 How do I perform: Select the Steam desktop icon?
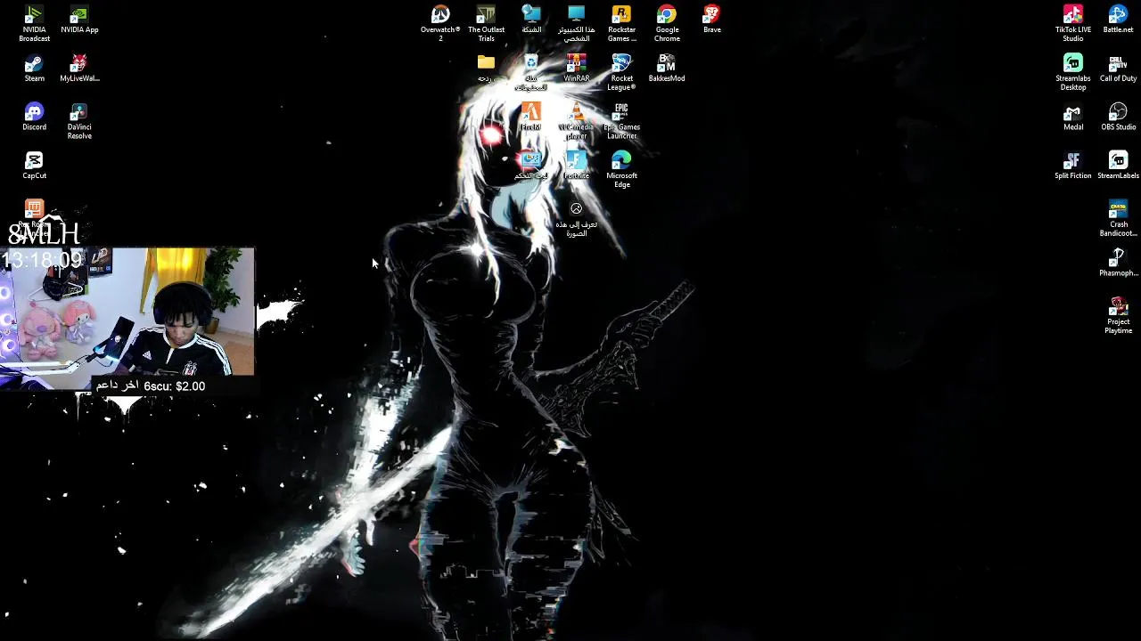click(34, 69)
